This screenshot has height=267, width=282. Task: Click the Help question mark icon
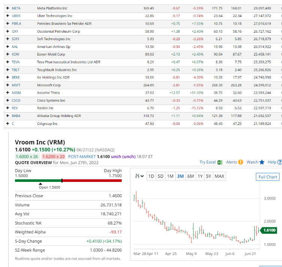(x=280, y=162)
